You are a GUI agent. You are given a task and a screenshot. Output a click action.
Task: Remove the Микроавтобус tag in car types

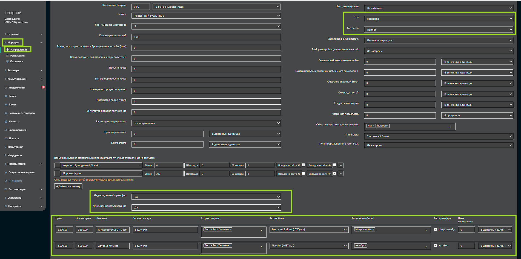point(373,229)
